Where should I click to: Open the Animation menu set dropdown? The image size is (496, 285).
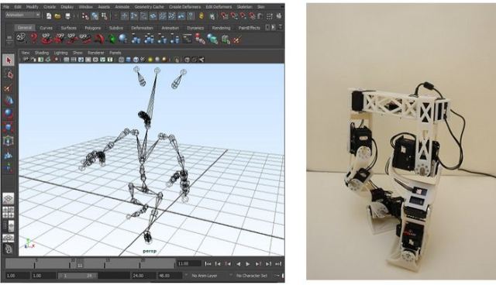pyautogui.click(x=22, y=15)
